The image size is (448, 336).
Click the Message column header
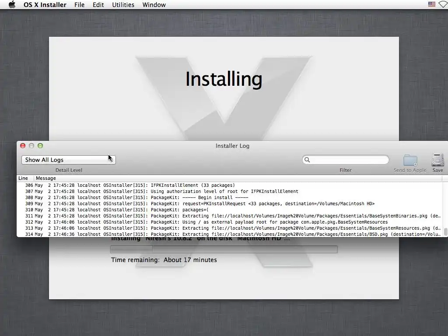tap(238, 178)
